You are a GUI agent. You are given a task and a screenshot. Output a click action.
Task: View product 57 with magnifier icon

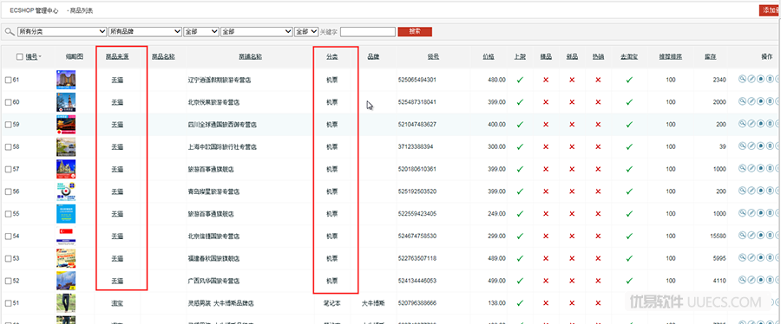pos(742,168)
